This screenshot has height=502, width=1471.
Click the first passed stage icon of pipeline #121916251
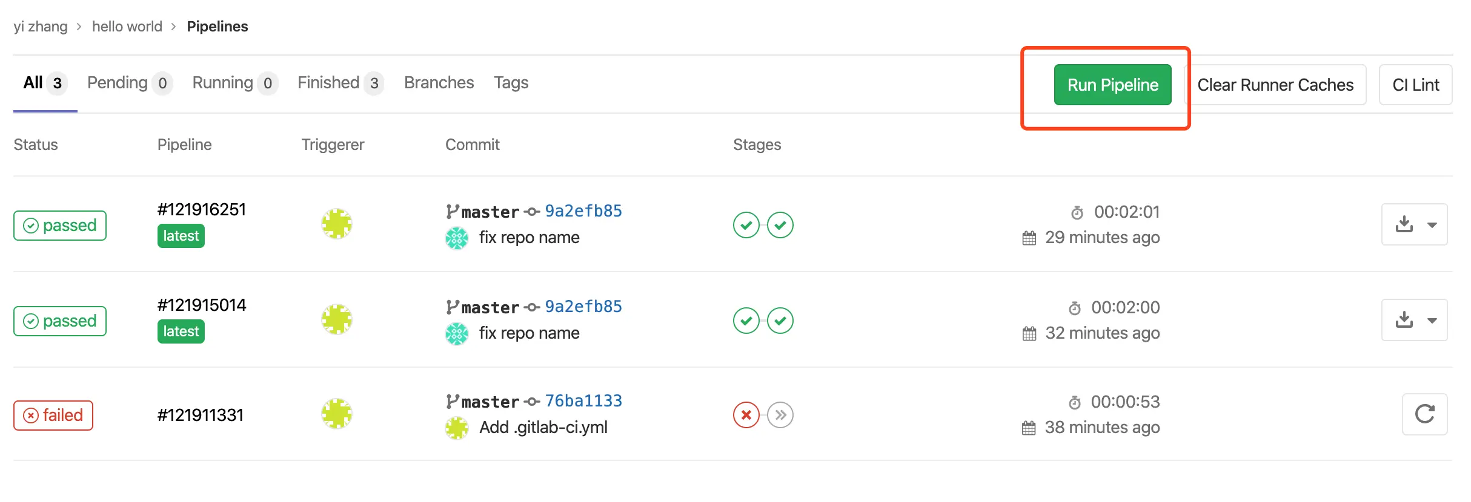tap(746, 225)
